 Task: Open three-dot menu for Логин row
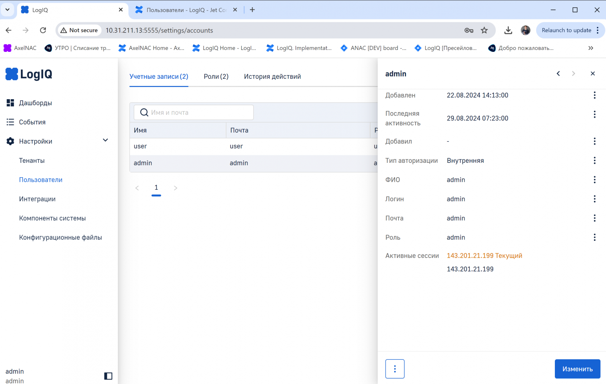(x=594, y=199)
